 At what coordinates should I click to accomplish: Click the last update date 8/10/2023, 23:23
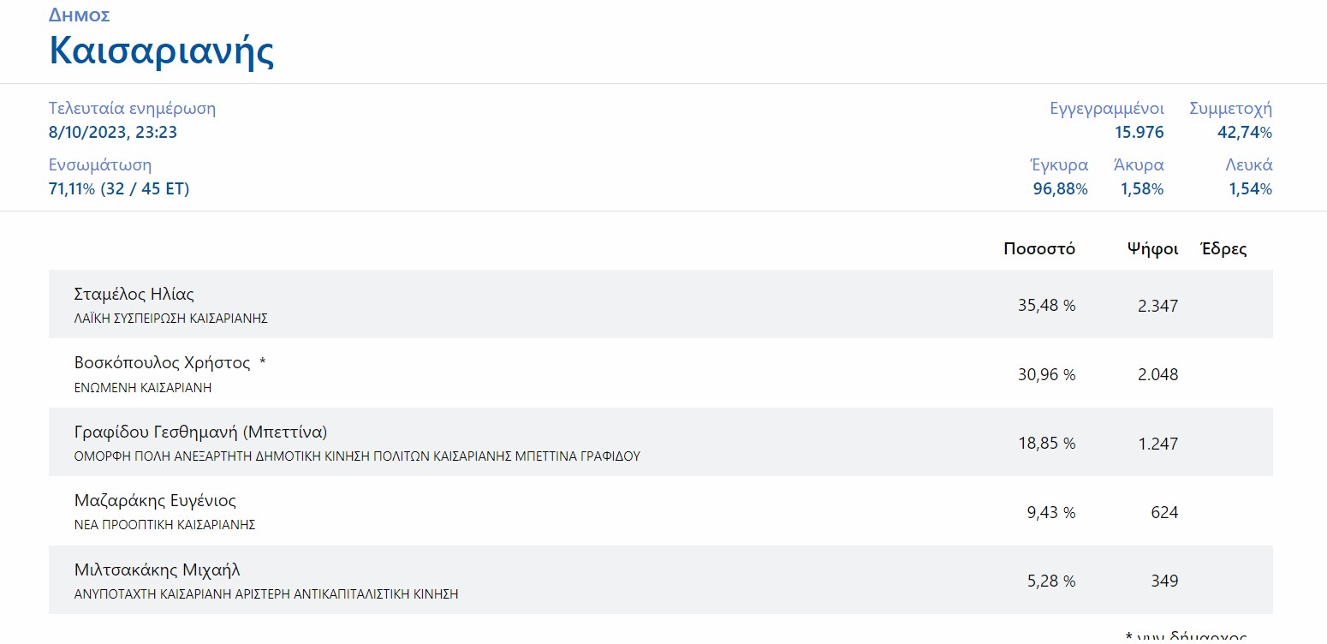[x=113, y=133]
